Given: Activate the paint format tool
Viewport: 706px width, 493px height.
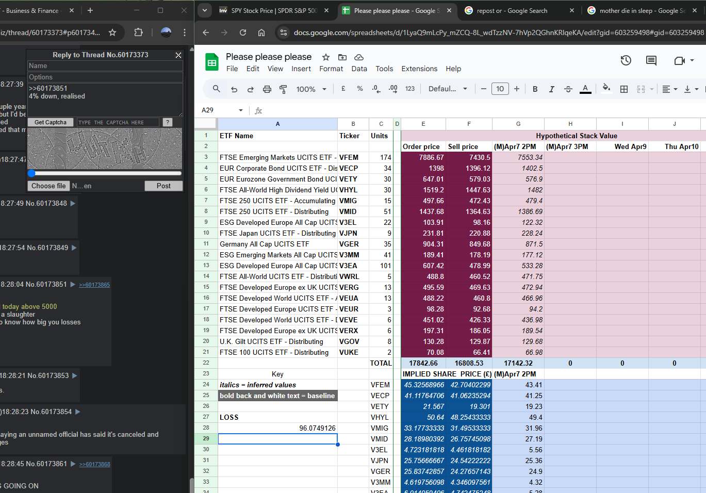Looking at the screenshot, I should click(283, 89).
